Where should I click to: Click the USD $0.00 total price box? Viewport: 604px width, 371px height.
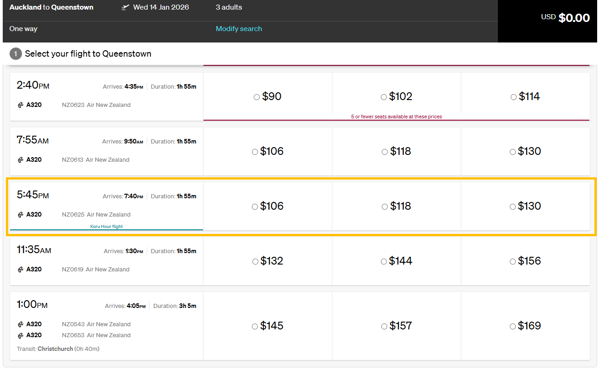pyautogui.click(x=547, y=21)
